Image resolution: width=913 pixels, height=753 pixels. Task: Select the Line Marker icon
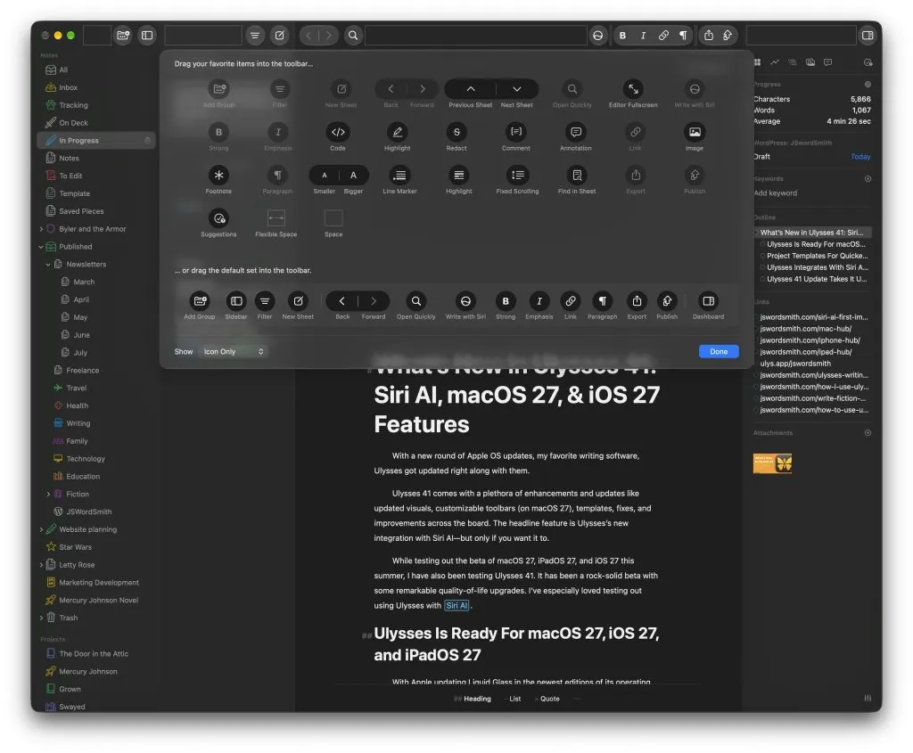point(399,176)
